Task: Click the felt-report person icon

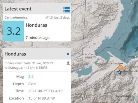Action: click(x=68, y=63)
